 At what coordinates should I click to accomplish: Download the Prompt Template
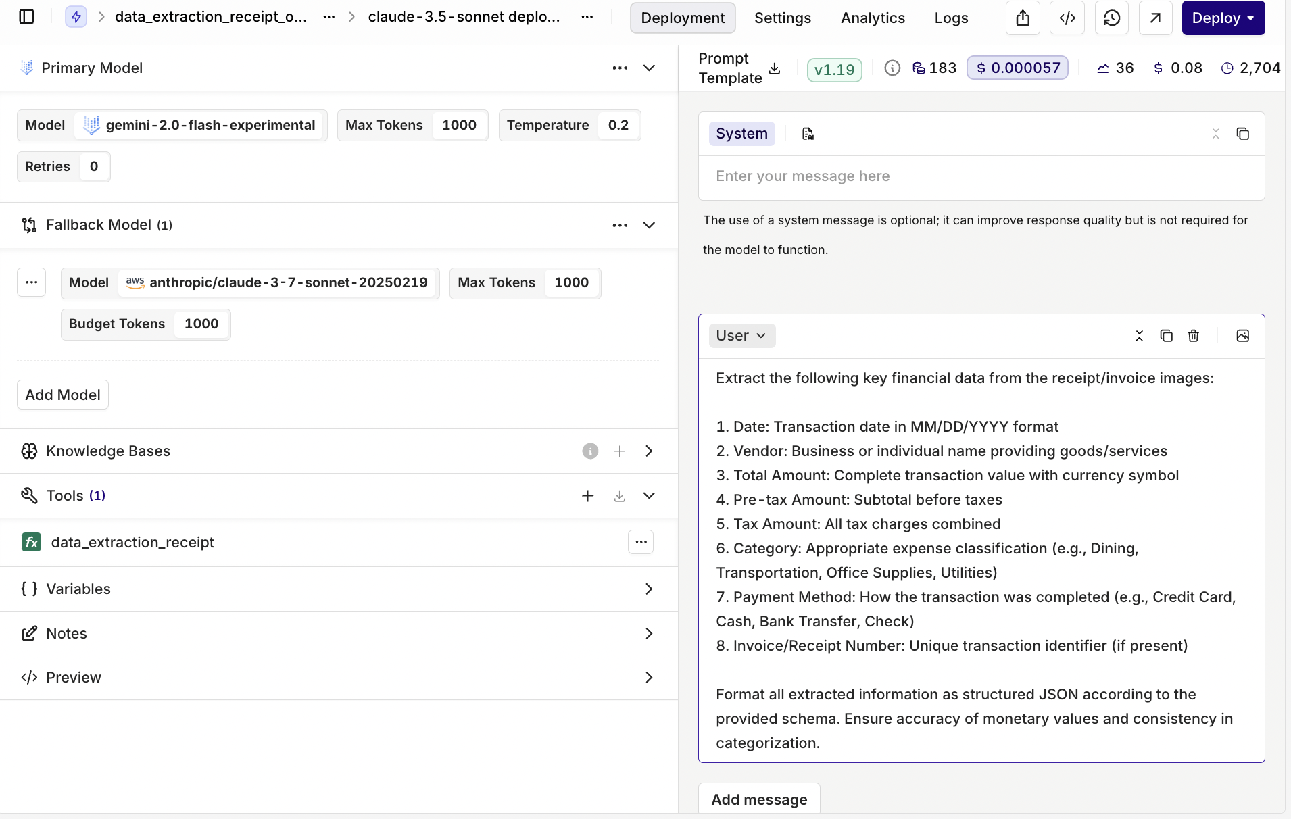tap(775, 68)
